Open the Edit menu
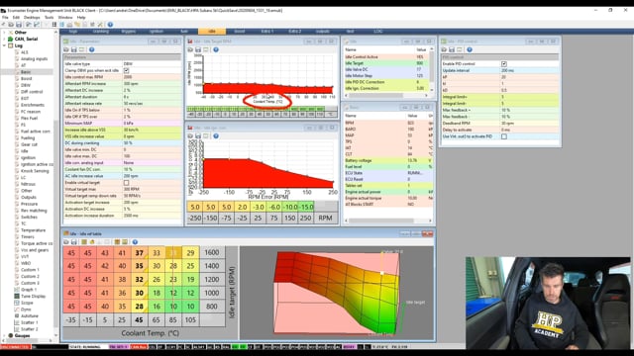Screen dimensions: 634x356 coord(16,18)
